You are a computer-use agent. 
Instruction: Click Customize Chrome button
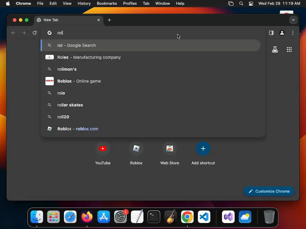tap(269, 191)
